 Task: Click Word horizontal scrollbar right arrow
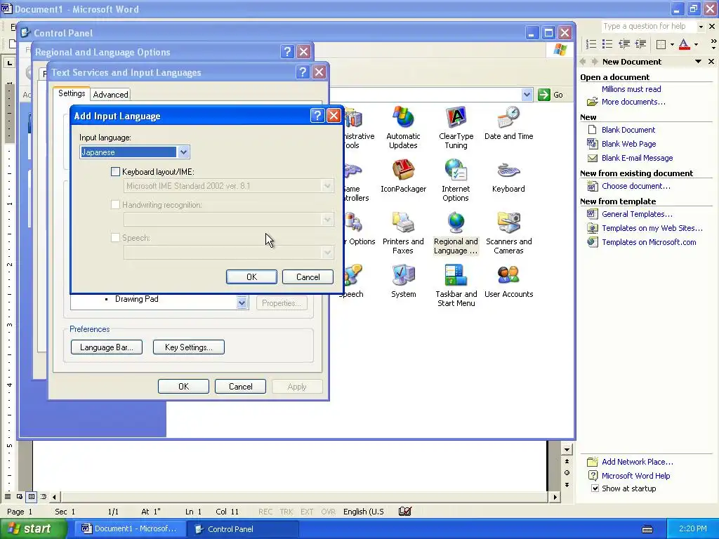click(555, 497)
